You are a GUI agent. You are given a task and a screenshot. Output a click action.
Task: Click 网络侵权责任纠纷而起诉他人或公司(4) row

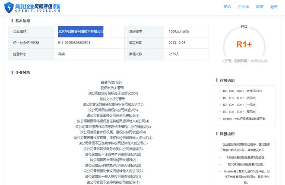coord(113,121)
